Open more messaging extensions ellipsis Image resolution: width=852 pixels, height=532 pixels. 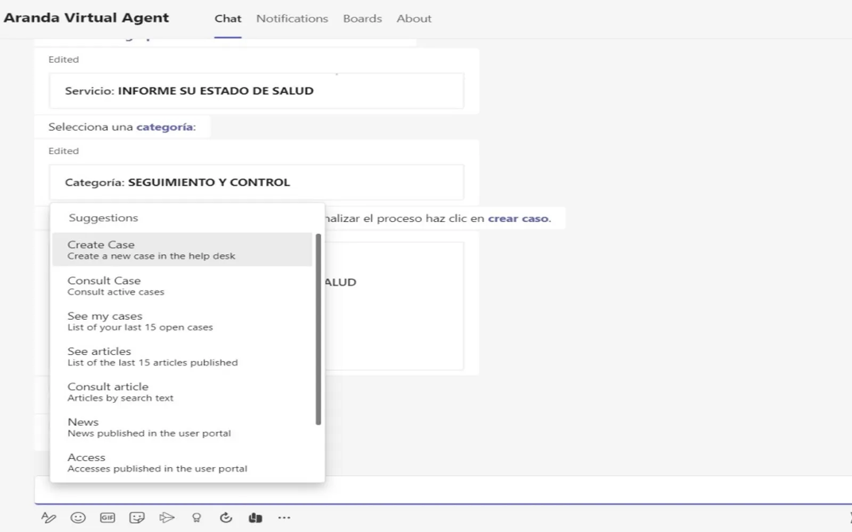coord(284,518)
